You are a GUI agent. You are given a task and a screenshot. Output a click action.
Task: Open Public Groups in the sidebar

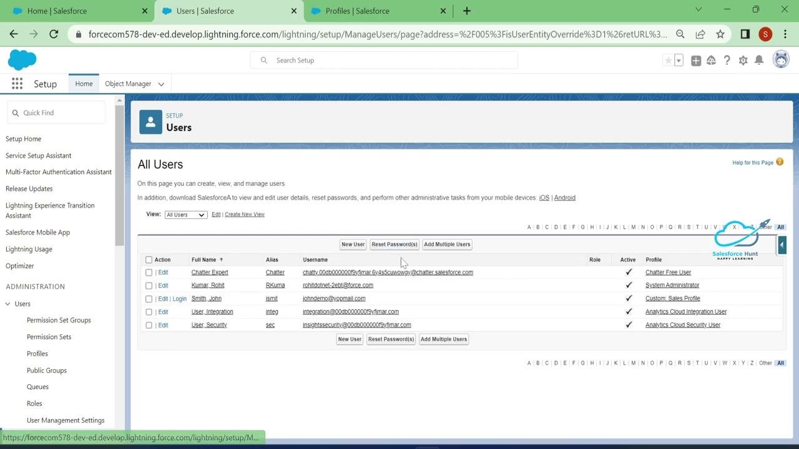click(x=47, y=370)
